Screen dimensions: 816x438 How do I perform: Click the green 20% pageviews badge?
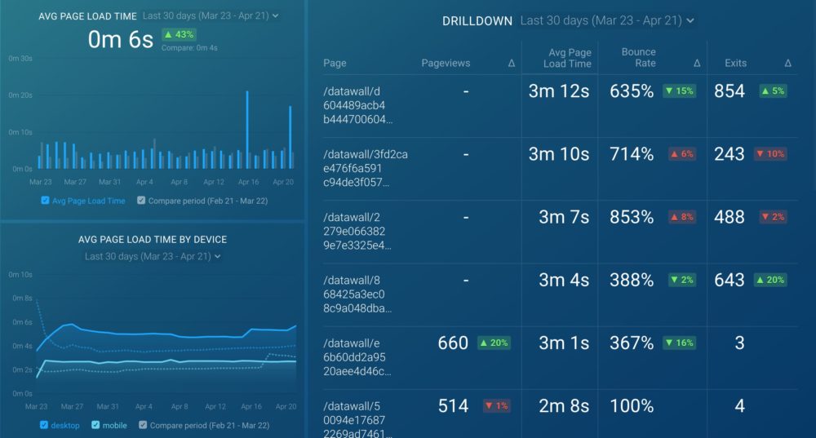coord(494,343)
